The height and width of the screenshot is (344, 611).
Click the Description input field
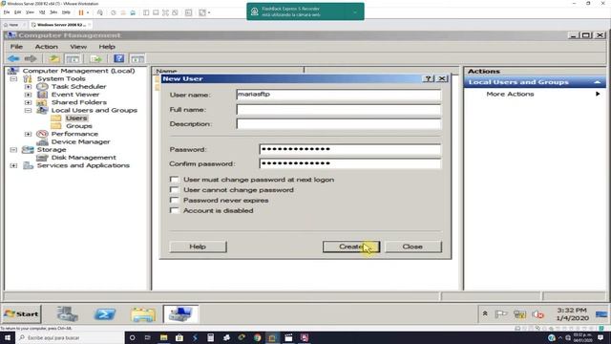[x=339, y=124]
